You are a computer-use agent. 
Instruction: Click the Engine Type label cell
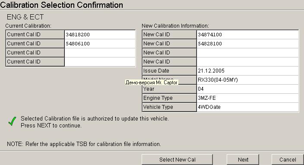pyautogui.click(x=169, y=98)
